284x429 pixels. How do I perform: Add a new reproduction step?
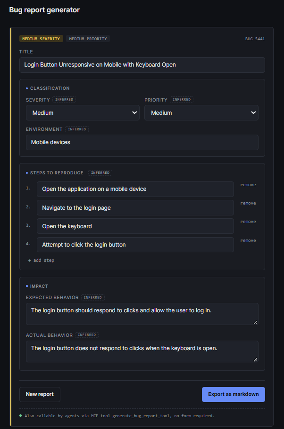pyautogui.click(x=41, y=260)
